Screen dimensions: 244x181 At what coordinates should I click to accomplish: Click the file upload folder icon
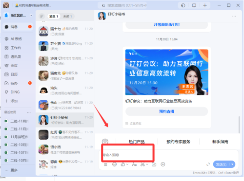coord(154,164)
